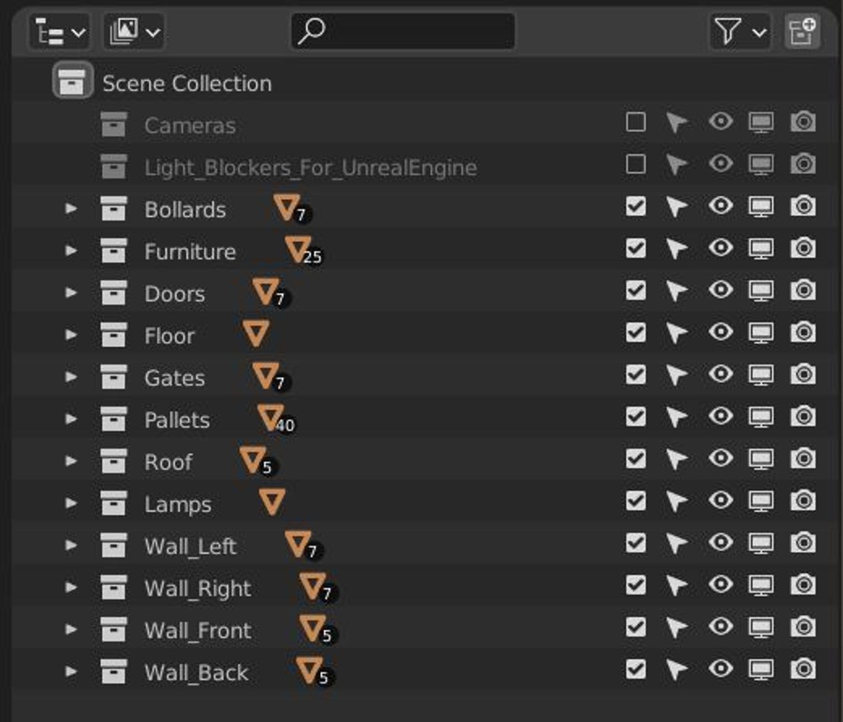This screenshot has height=722, width=843.
Task: Open the outliner filter dropdown
Action: [739, 31]
